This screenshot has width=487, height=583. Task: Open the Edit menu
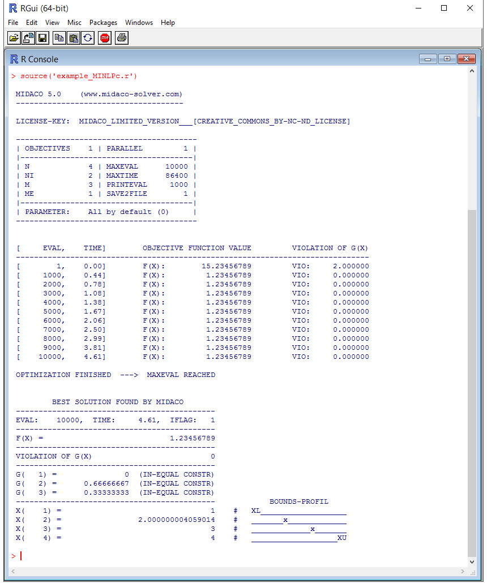[x=32, y=23]
